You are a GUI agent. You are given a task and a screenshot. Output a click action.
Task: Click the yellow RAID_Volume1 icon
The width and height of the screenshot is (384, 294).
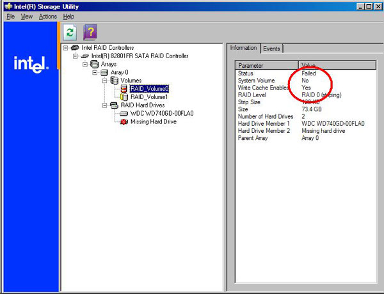124,97
